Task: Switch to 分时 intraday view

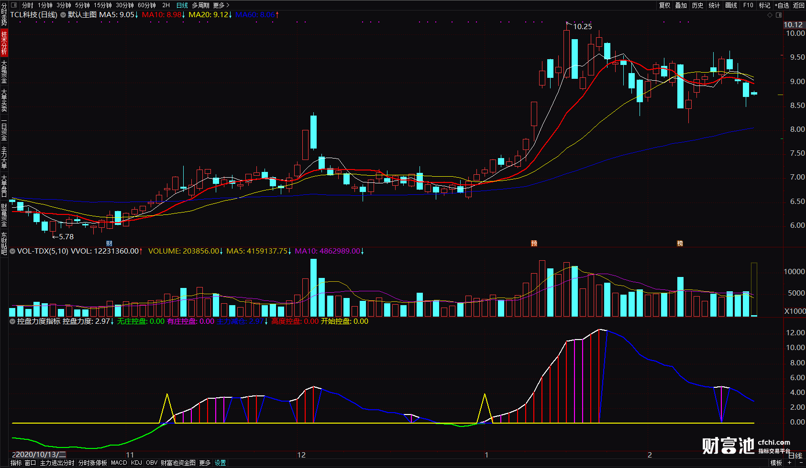Action: (x=28, y=5)
